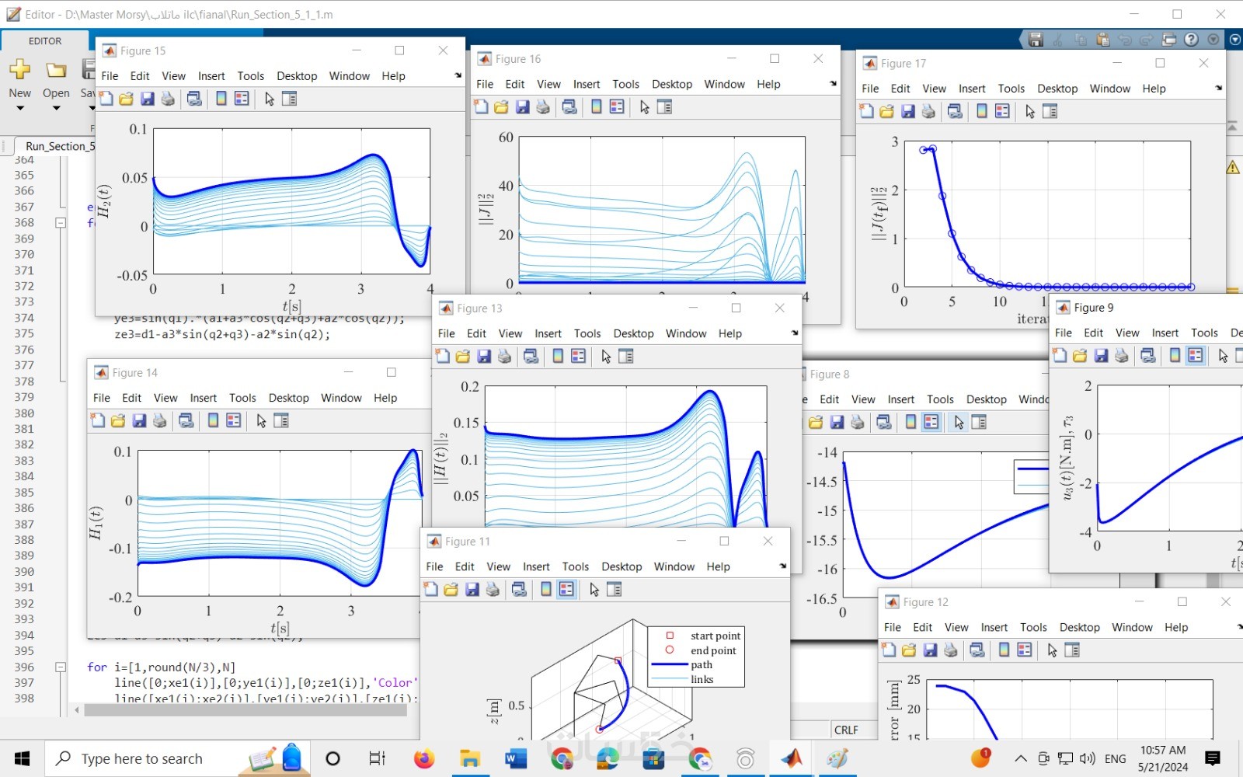Open Property Inspector in Figure 16 toolbar
1243x777 pixels.
(x=665, y=107)
